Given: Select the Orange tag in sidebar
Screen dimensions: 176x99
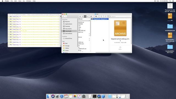Looking at the screenshot, I should 67,46.
